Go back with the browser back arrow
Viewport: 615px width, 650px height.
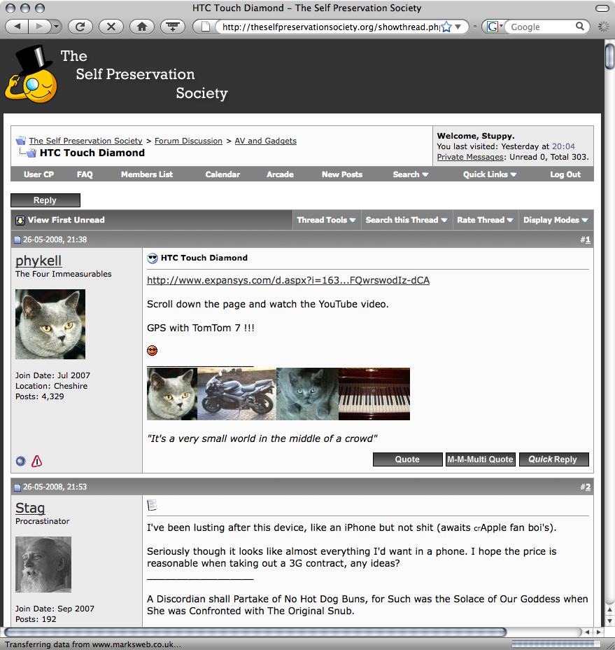click(x=17, y=27)
